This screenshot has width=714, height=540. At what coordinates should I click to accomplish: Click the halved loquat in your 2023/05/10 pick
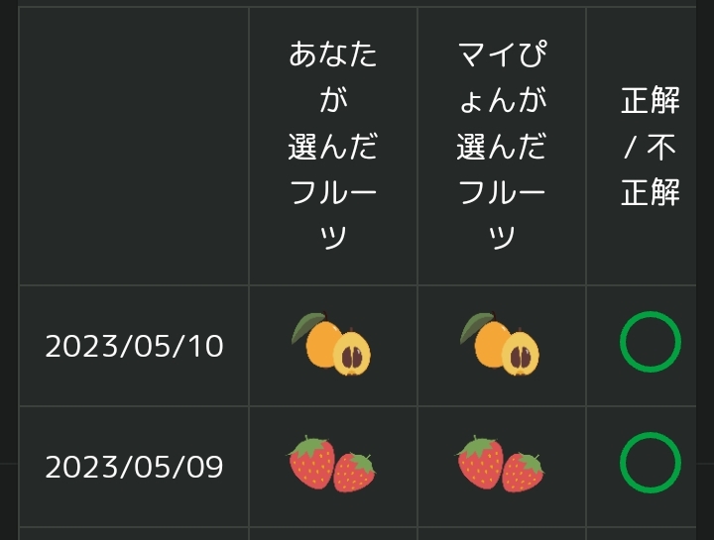(x=352, y=355)
